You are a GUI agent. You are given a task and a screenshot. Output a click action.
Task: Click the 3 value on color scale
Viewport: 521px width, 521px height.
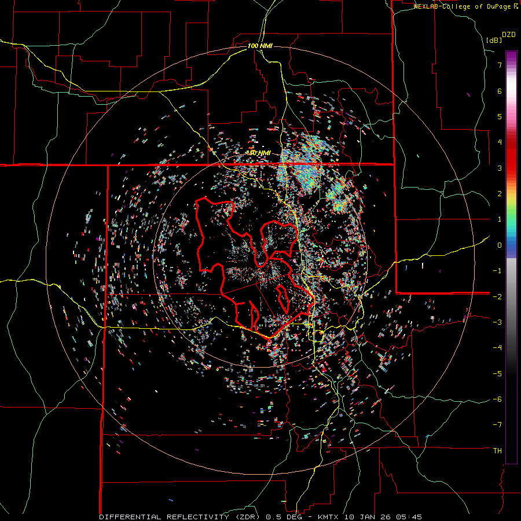point(500,168)
